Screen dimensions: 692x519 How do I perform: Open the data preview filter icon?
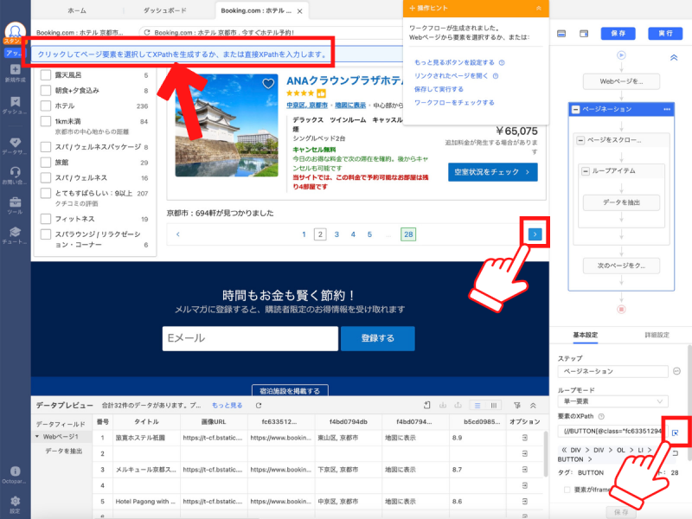[x=516, y=405]
